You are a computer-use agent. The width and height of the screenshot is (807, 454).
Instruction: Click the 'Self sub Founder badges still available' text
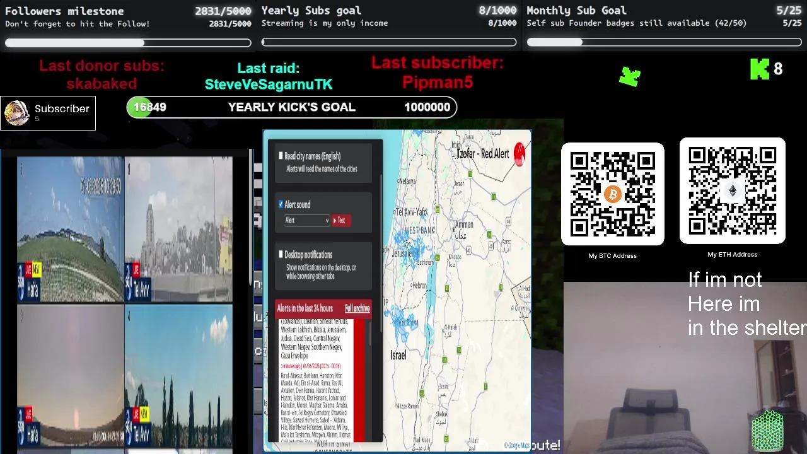(x=637, y=23)
